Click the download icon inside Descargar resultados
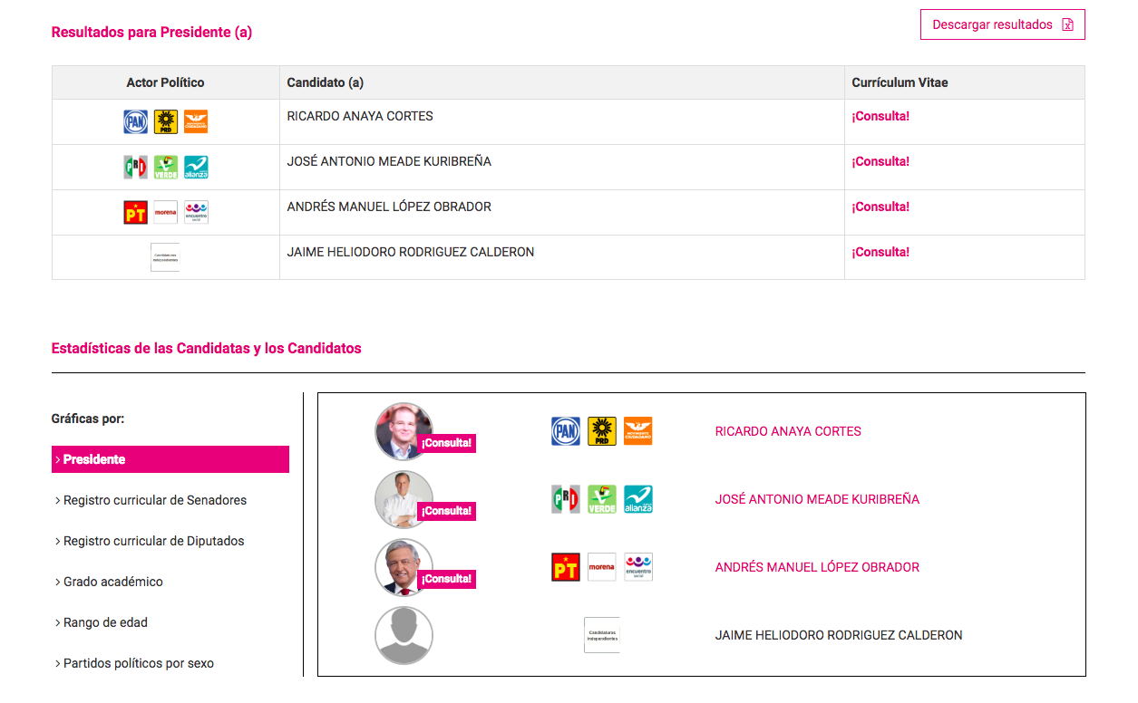 point(1066,24)
